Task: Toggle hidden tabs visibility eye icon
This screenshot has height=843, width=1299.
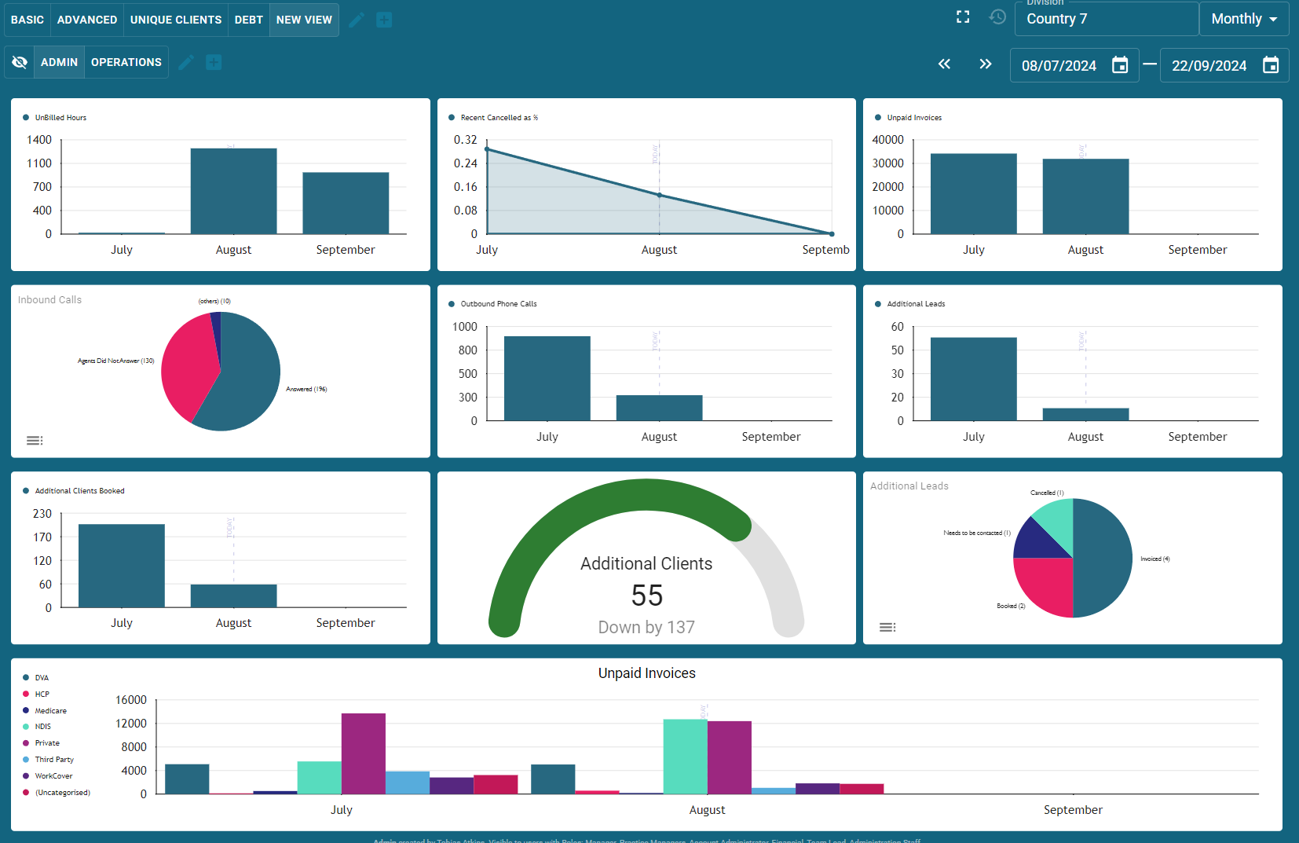Action: click(x=20, y=62)
